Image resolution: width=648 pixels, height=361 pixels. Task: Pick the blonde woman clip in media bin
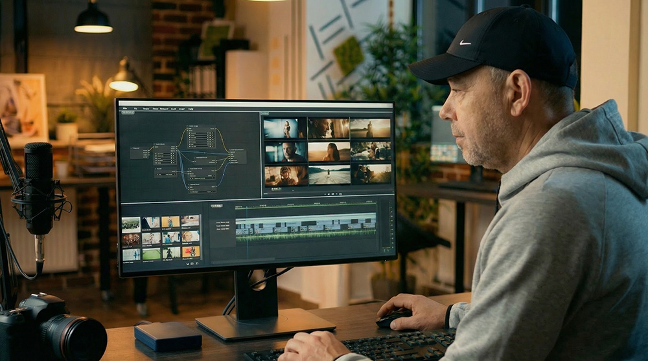coord(191,236)
